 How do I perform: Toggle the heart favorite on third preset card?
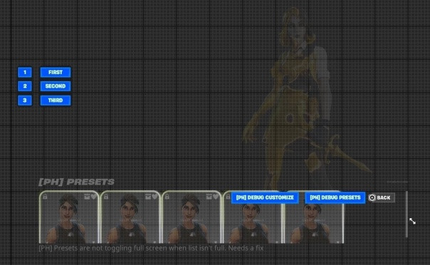[216, 197]
